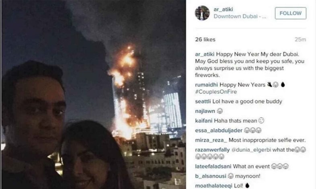Visit rumaidhi commenter profile
316x189 pixels.
[206, 85]
